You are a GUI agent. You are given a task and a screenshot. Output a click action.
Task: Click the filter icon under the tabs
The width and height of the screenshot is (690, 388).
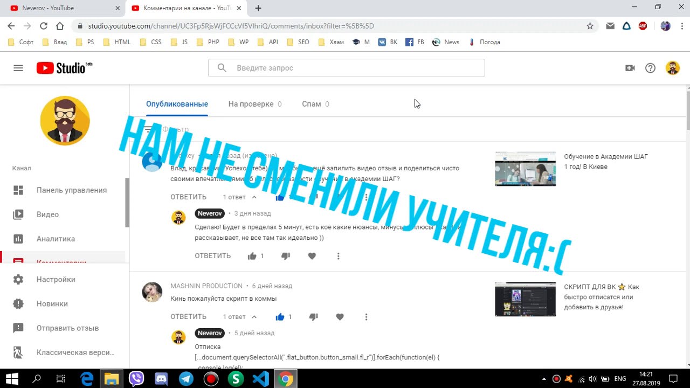[148, 130]
